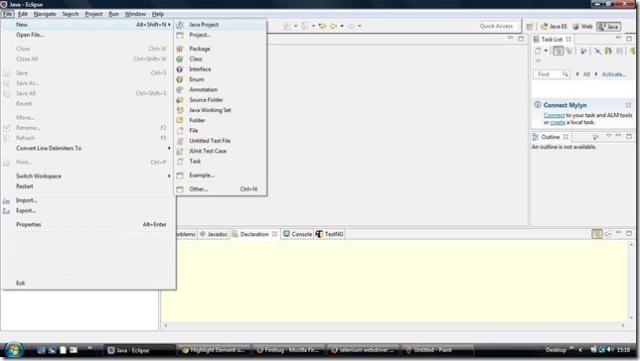Expand the Switch Workspace submenu
The width and height of the screenshot is (640, 361).
click(88, 176)
